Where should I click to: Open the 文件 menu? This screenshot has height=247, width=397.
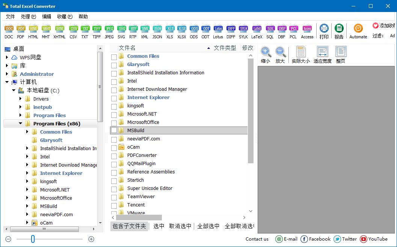pos(10,17)
